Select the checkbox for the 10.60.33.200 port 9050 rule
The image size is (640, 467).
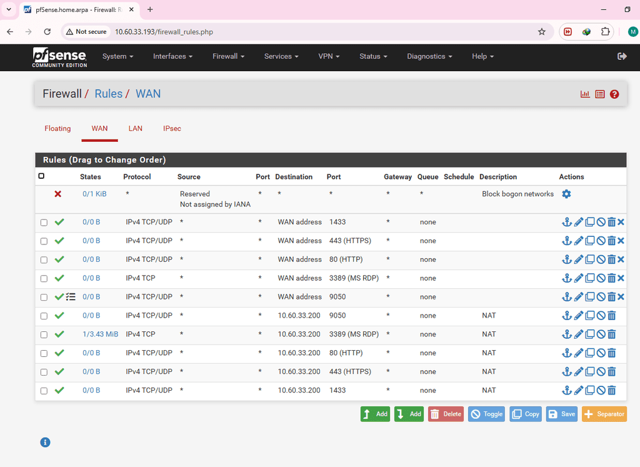click(x=44, y=316)
